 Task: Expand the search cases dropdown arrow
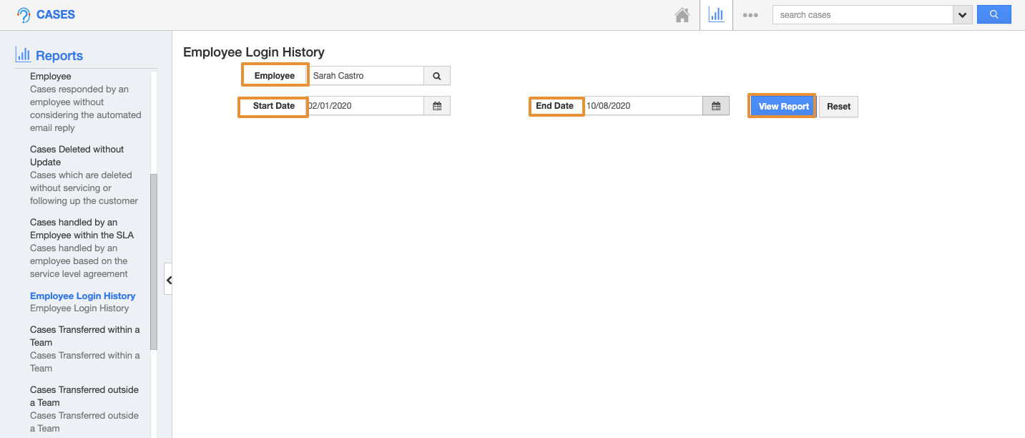[963, 15]
